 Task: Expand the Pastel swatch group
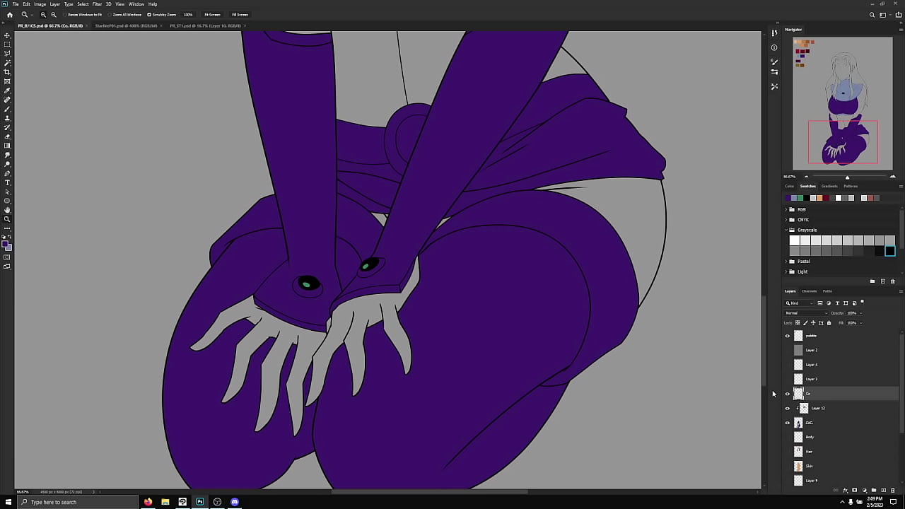(x=786, y=262)
